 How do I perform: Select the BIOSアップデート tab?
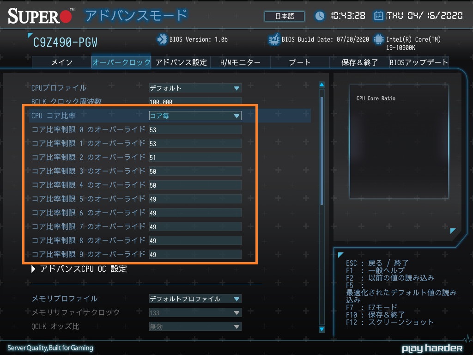(x=418, y=62)
